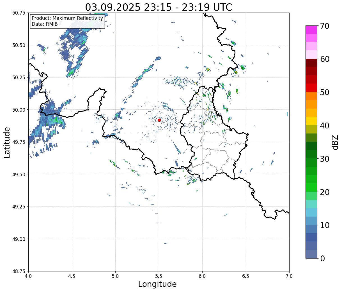Click longitude tick label 6.0
Viewport: 342px width, 291px height.
point(202,276)
